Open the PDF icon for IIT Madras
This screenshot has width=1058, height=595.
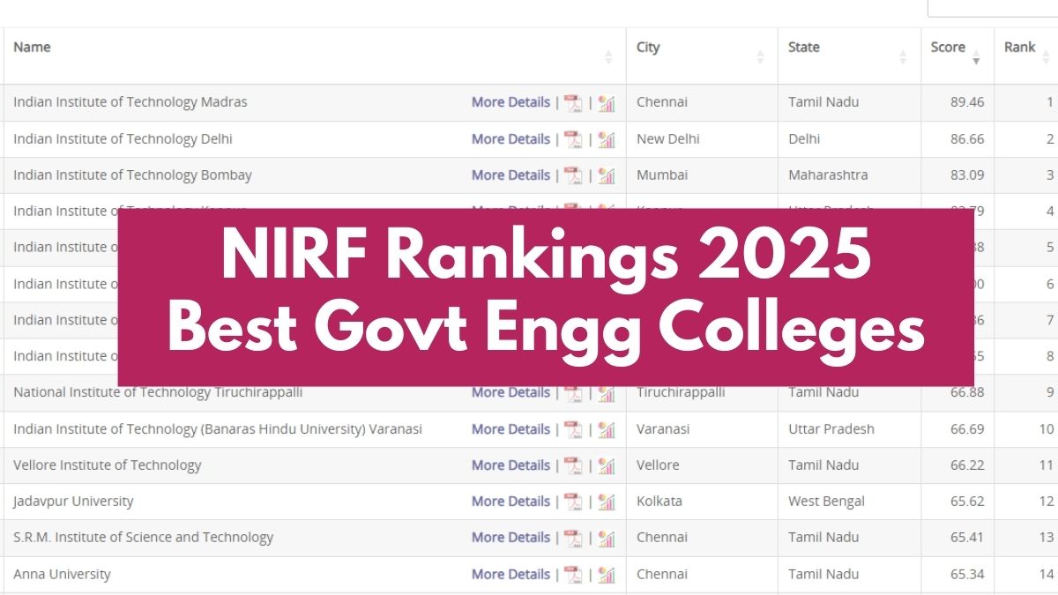point(573,103)
